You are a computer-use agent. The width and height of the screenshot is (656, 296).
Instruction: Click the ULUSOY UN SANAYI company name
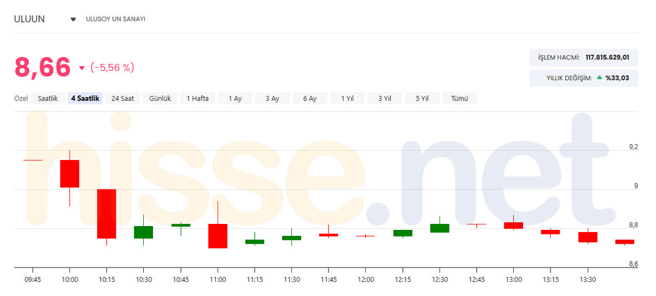pyautogui.click(x=115, y=19)
